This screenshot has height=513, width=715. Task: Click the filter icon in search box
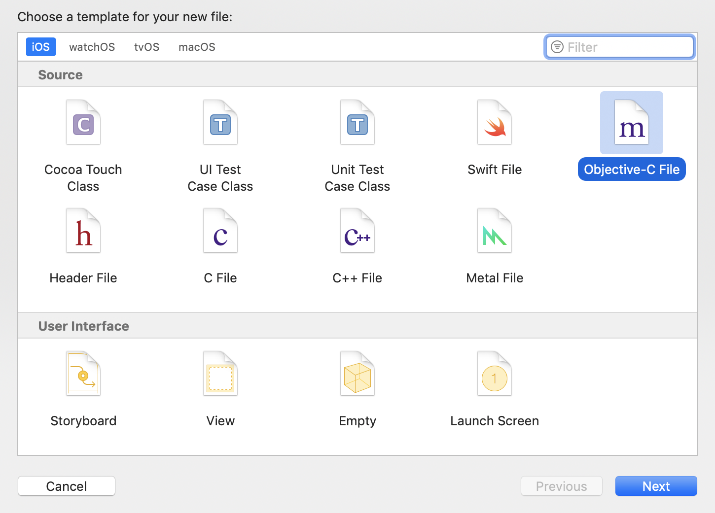click(557, 47)
